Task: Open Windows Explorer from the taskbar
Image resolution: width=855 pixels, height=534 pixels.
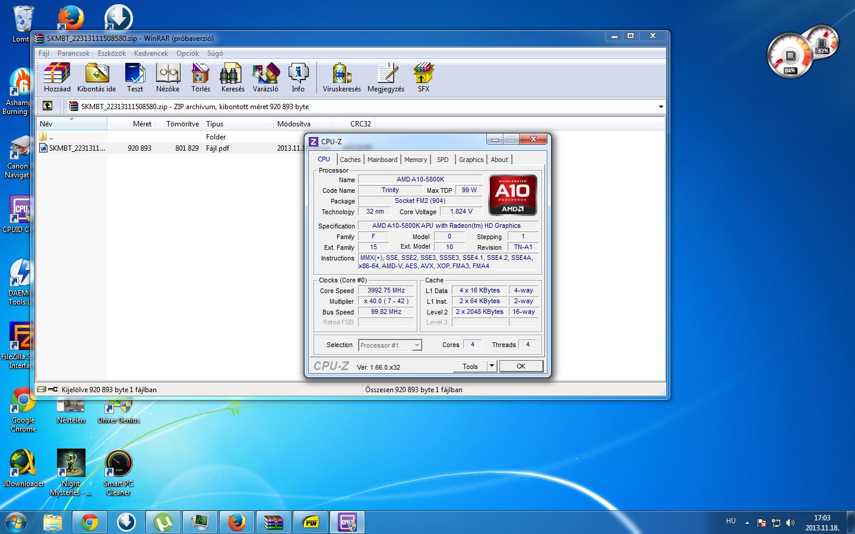Action: [x=53, y=522]
